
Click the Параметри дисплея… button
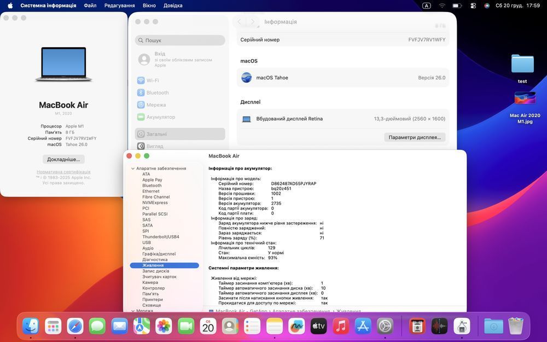(415, 137)
